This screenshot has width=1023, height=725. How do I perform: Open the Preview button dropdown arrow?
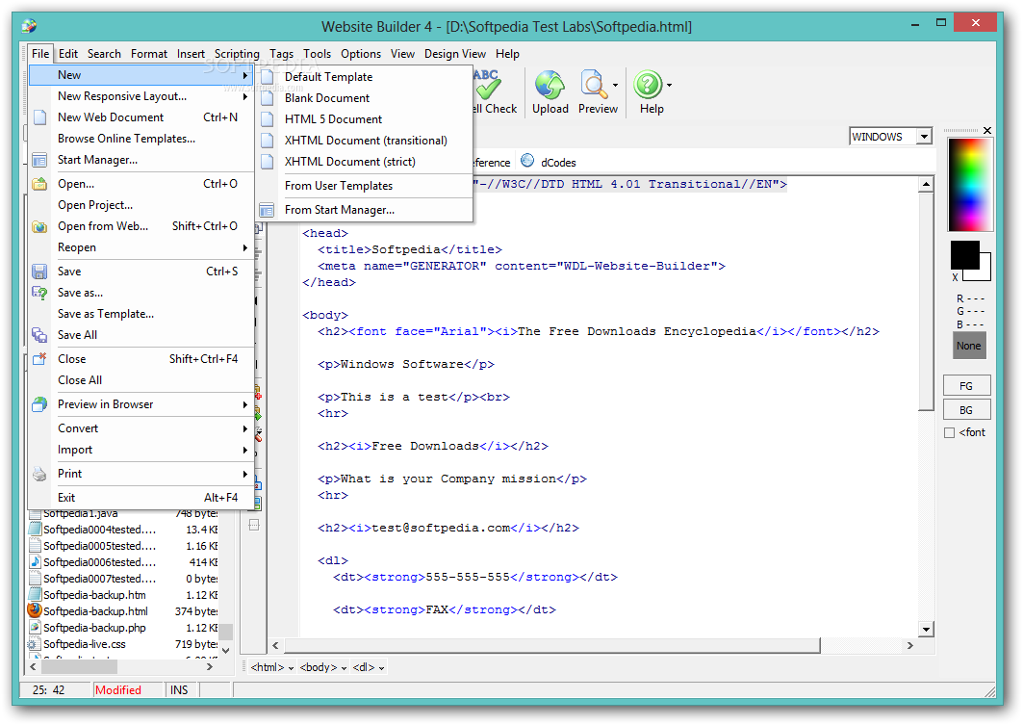tap(615, 86)
